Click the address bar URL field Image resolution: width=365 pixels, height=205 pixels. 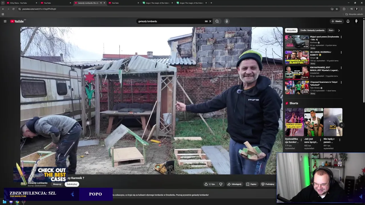click(174, 9)
